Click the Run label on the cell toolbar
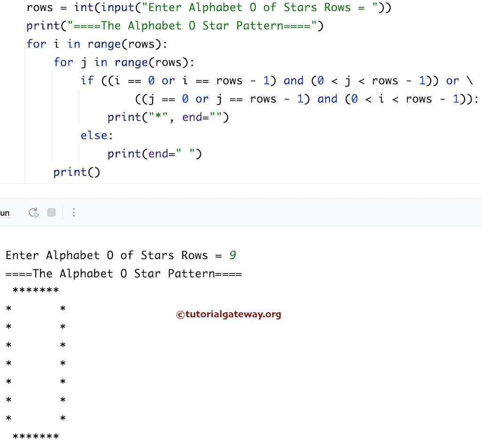This screenshot has width=482, height=440. [x=5, y=212]
